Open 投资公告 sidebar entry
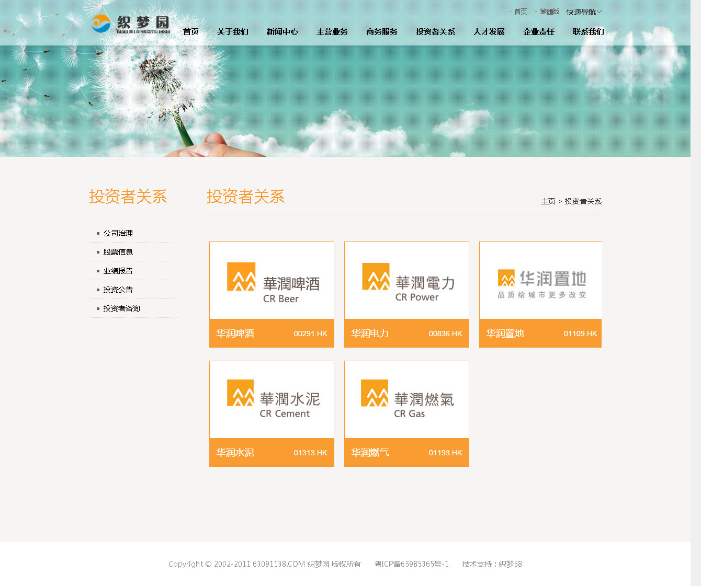This screenshot has height=586, width=701. pyautogui.click(x=118, y=290)
